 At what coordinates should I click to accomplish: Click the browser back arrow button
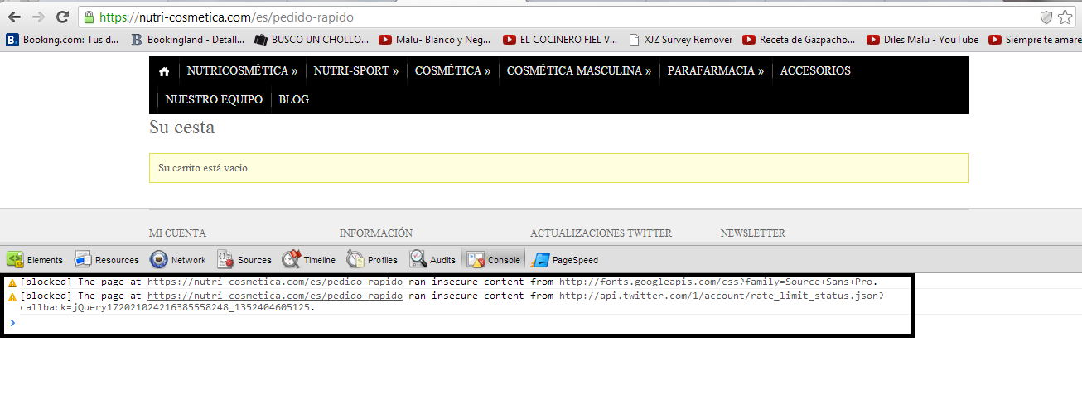tap(15, 17)
